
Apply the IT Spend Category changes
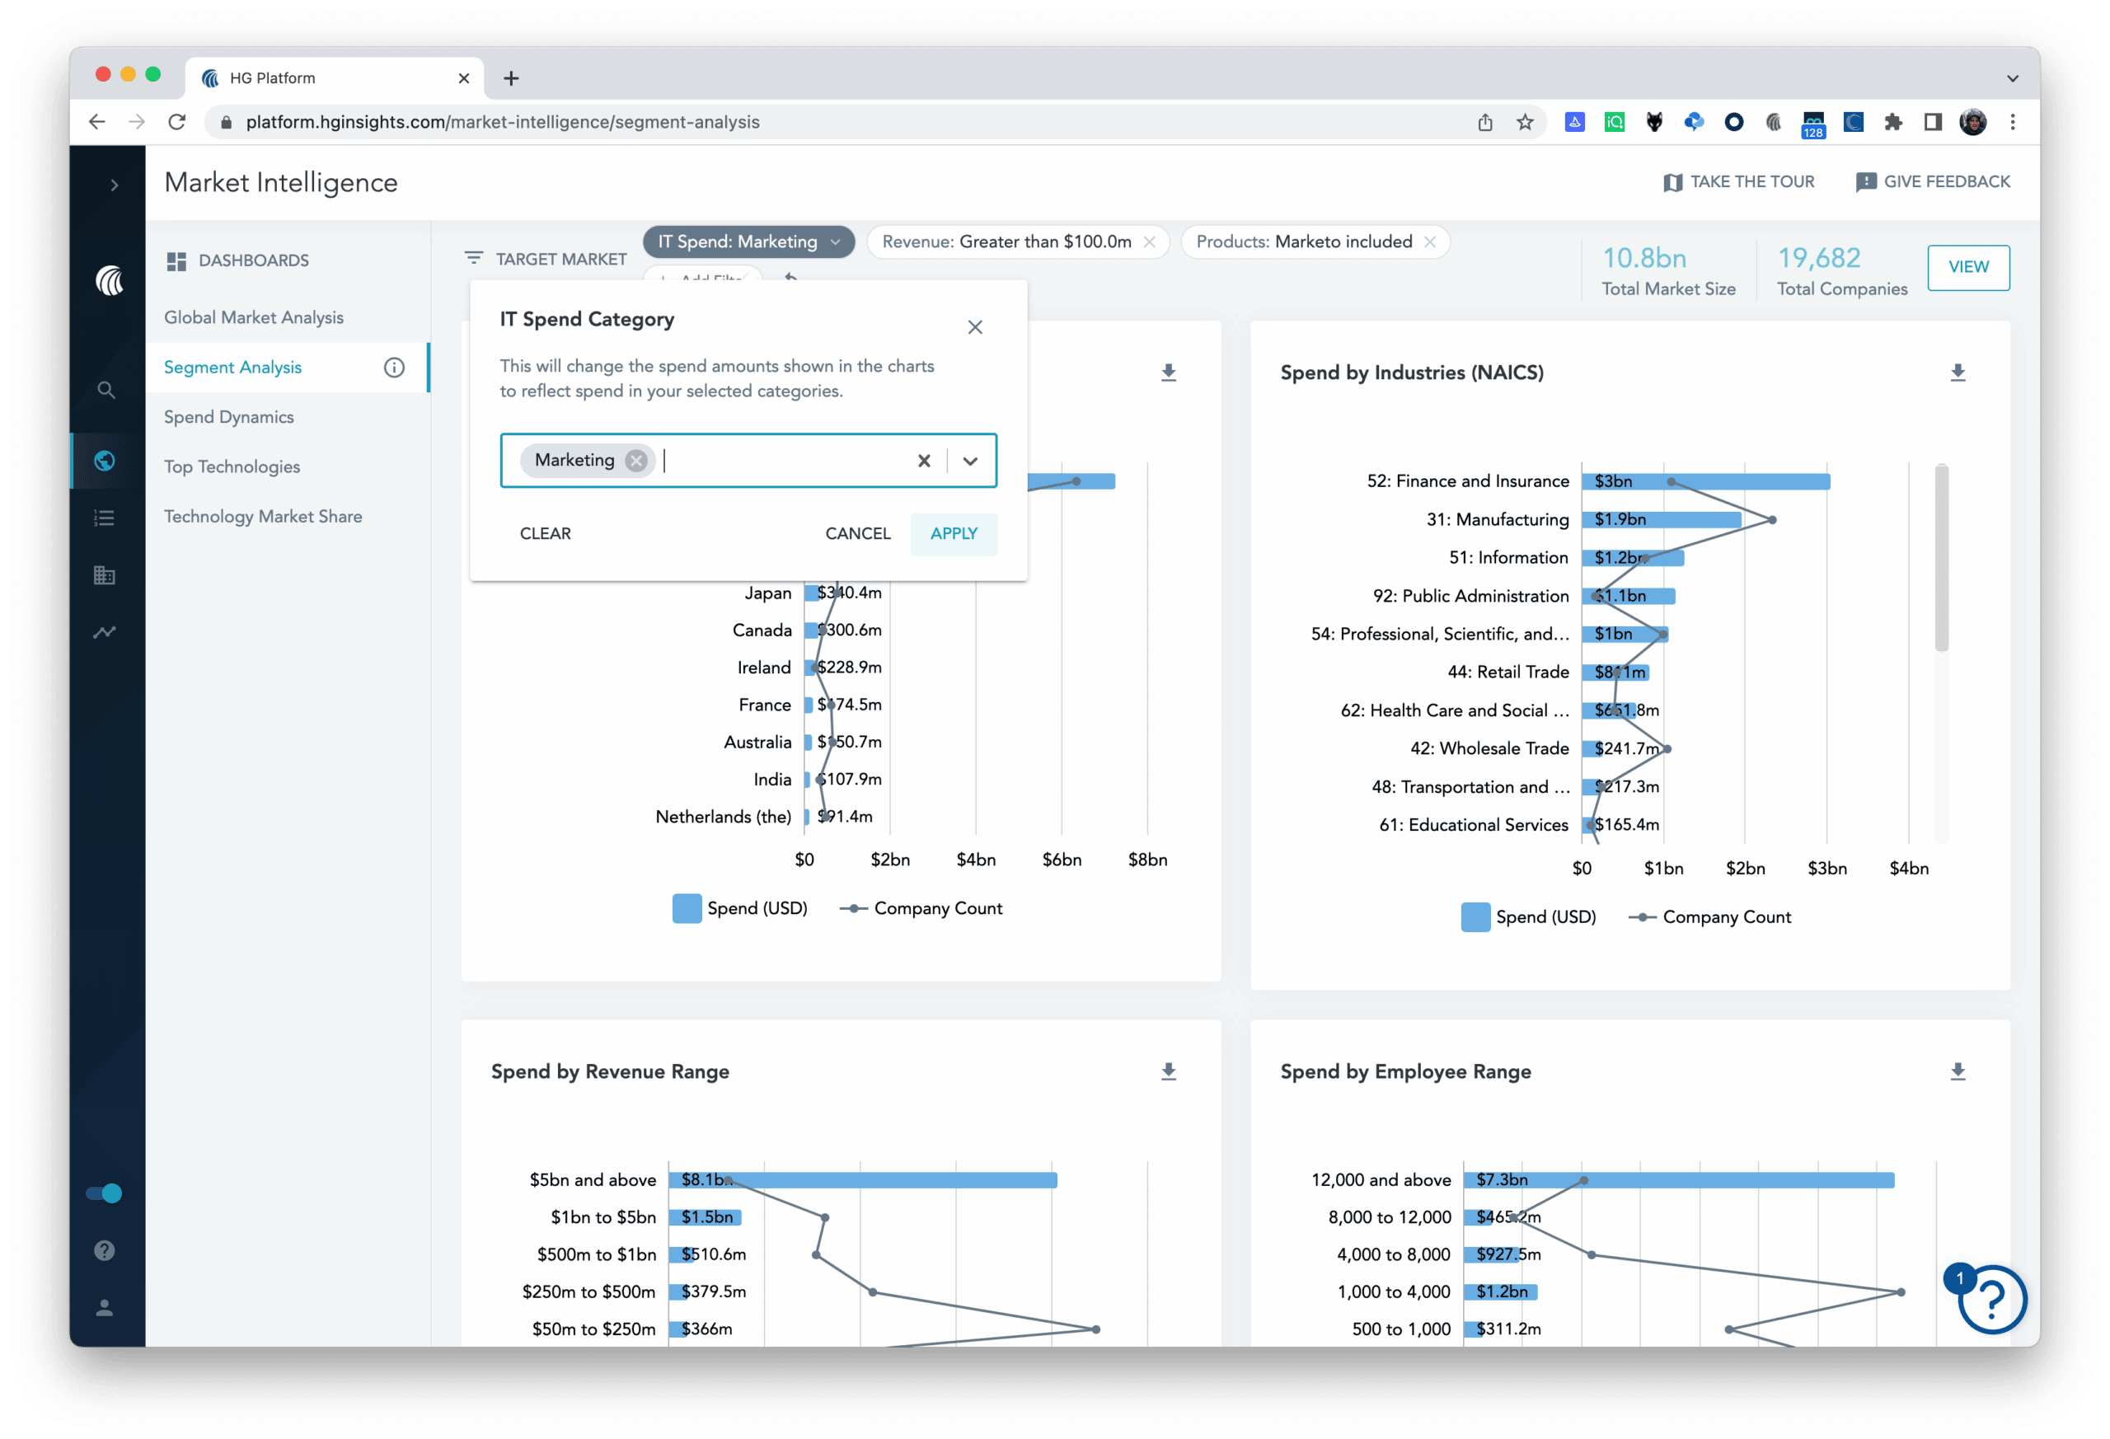(x=954, y=534)
